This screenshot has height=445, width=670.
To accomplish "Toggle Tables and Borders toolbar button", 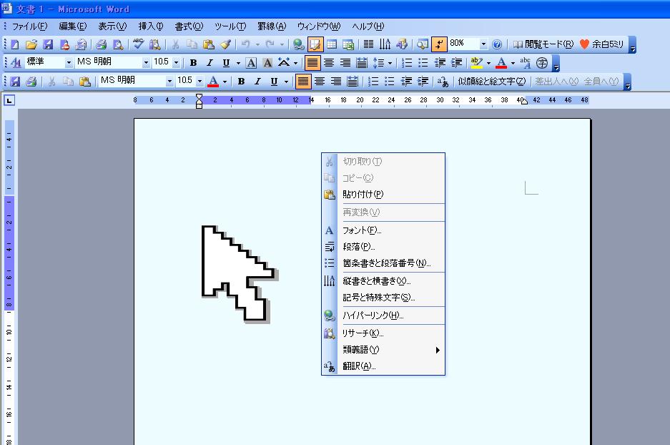I will click(315, 44).
